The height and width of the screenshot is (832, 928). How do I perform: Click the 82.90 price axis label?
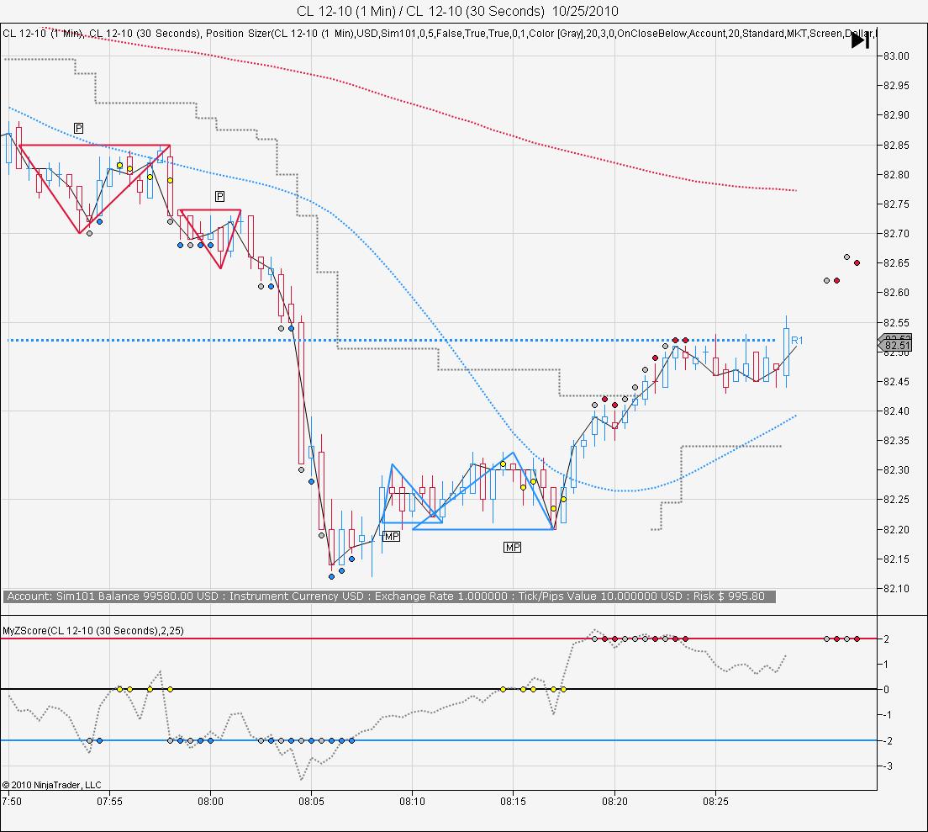tap(896, 115)
